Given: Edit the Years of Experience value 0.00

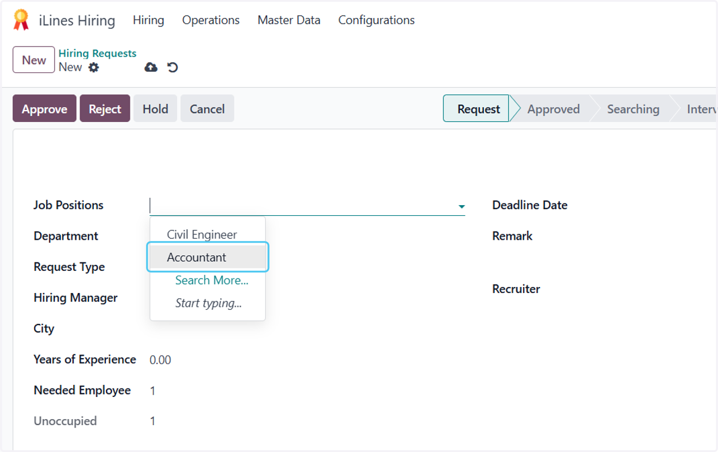Looking at the screenshot, I should pyautogui.click(x=160, y=360).
